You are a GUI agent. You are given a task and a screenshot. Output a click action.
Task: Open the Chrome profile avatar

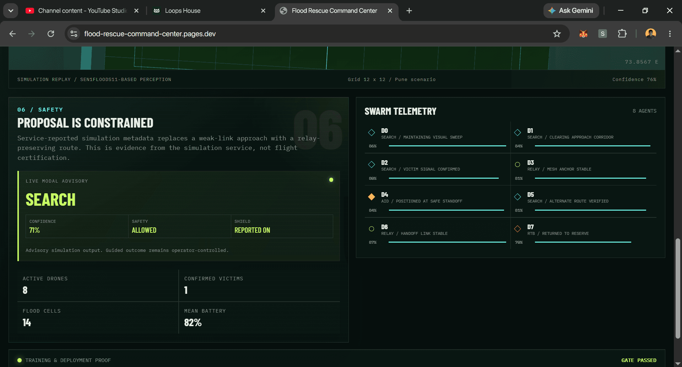651,34
